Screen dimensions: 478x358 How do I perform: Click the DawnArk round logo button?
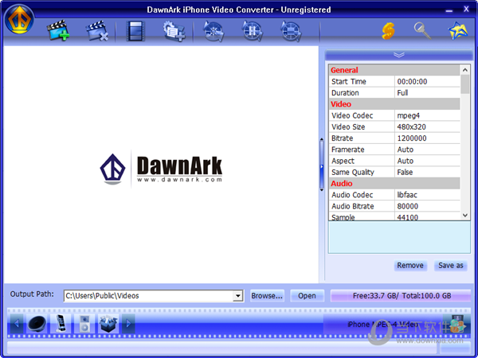point(19,19)
